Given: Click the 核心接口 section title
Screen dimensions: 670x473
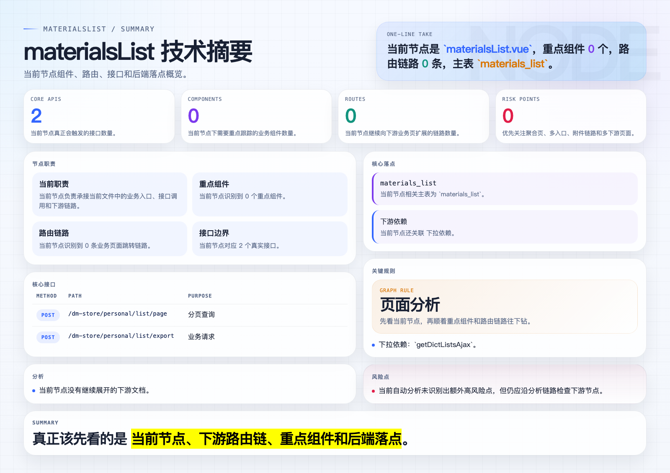Looking at the screenshot, I should point(44,285).
